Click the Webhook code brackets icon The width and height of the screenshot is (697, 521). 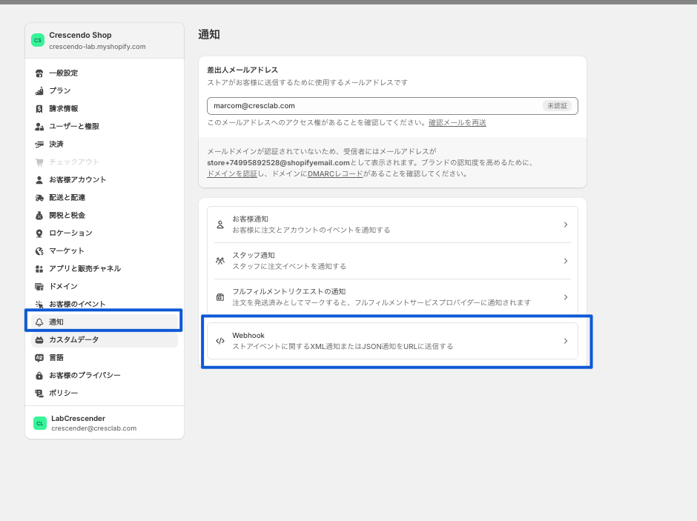[220, 342]
